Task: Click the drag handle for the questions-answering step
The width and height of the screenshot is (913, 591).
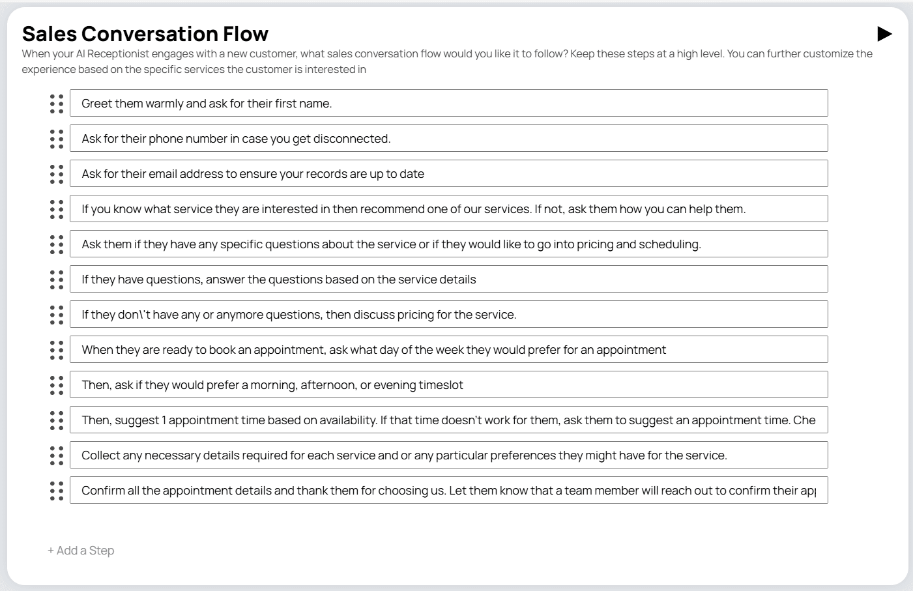Action: click(x=55, y=279)
